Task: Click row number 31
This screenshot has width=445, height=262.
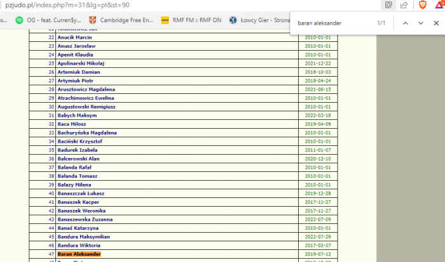Action: point(51,115)
